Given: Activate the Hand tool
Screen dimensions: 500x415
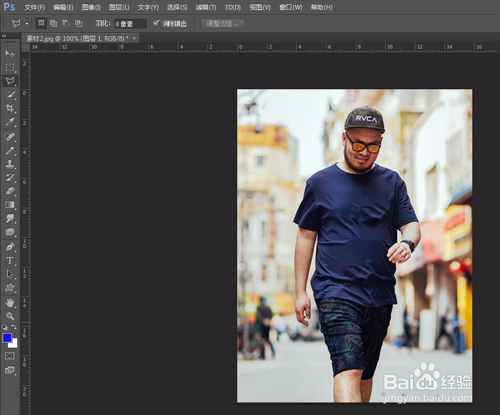Looking at the screenshot, I should click(10, 303).
